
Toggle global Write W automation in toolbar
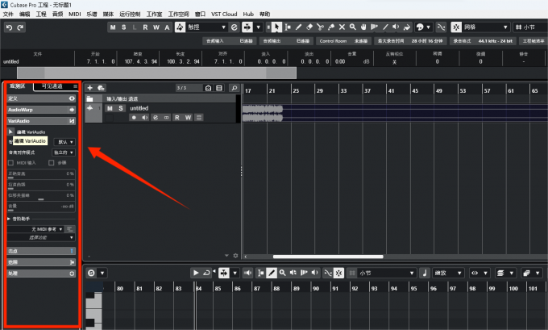point(156,27)
